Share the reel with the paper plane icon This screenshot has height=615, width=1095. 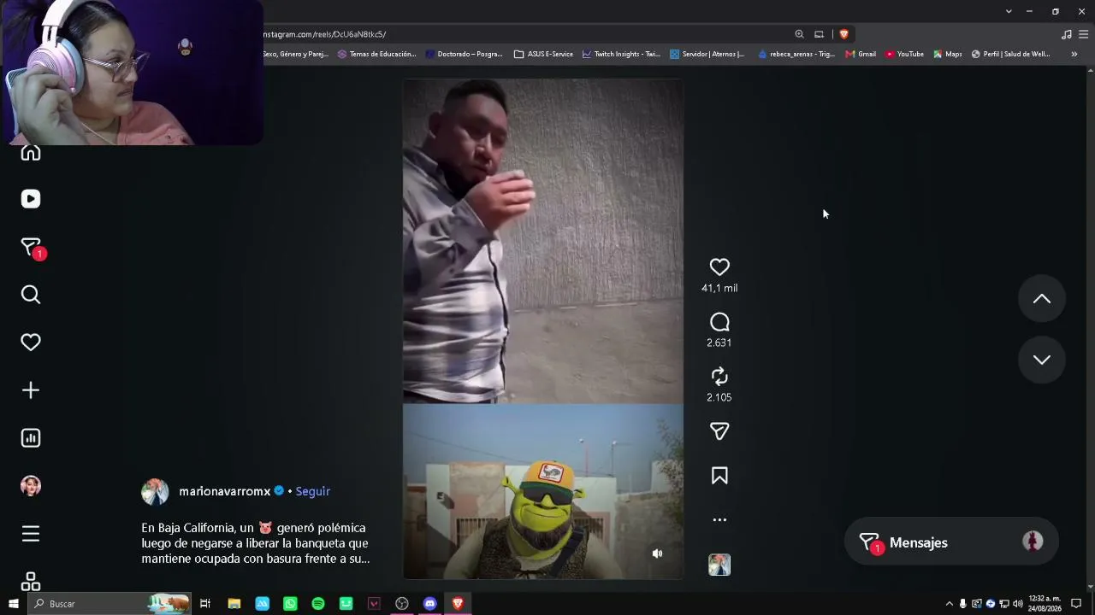719,431
